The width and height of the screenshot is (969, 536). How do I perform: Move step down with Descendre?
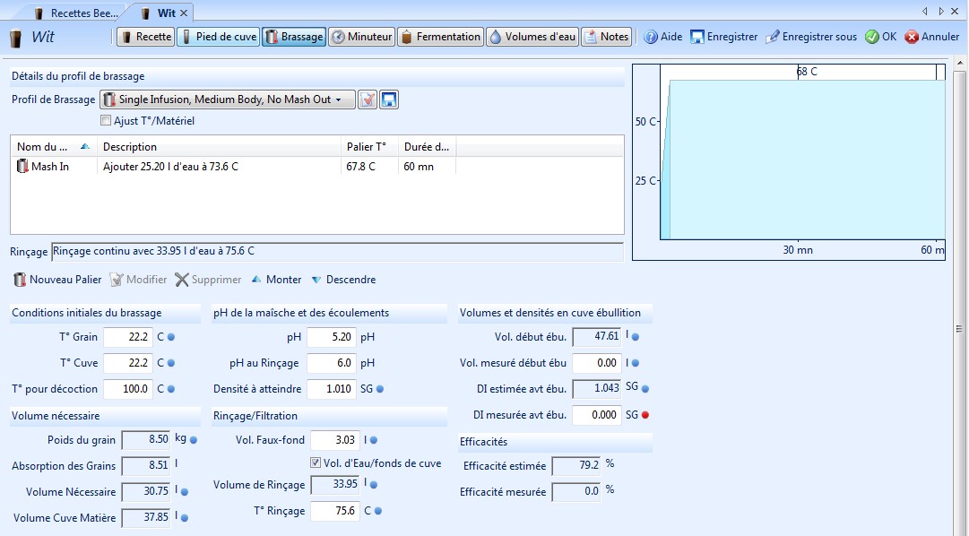pos(342,280)
